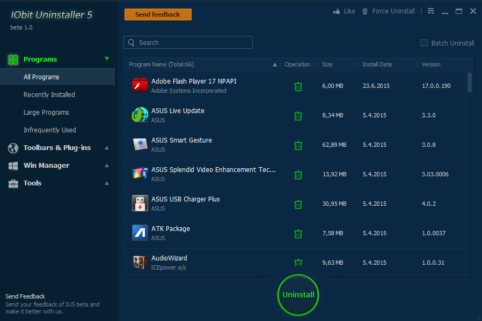Screen dimensions: 482x321
Task: Click the Force Uninstall trash icon
Action: [365, 11]
